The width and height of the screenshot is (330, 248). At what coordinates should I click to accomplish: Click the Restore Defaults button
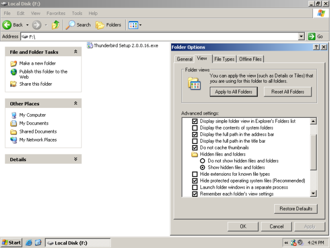(295, 209)
